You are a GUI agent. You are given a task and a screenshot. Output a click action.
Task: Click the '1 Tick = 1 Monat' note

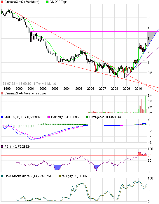point(45,84)
